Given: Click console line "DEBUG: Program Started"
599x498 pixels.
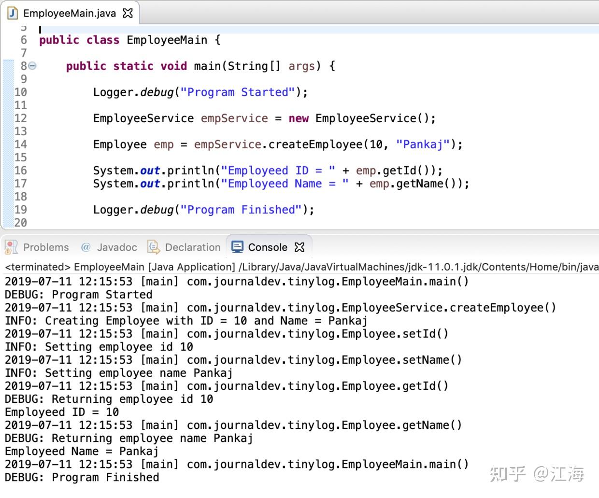Looking at the screenshot, I should pos(79,295).
